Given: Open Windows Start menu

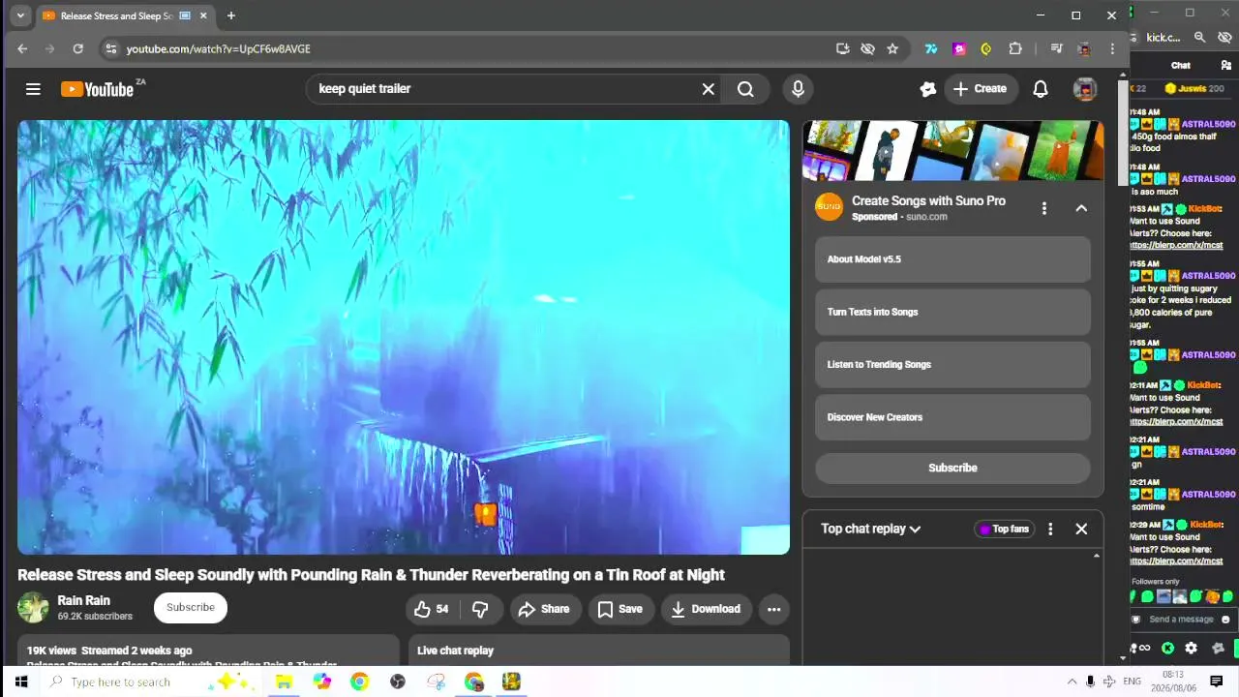Looking at the screenshot, I should point(20,682).
